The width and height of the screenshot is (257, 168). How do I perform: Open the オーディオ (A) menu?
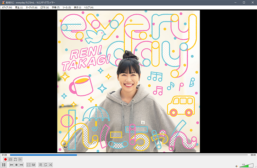pyautogui.click(x=31, y=7)
